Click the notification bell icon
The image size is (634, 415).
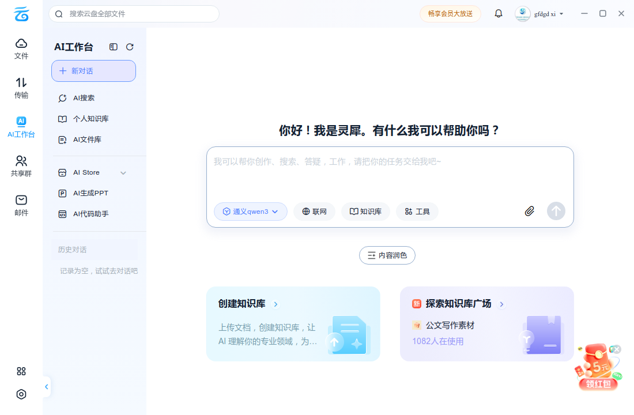(x=499, y=14)
